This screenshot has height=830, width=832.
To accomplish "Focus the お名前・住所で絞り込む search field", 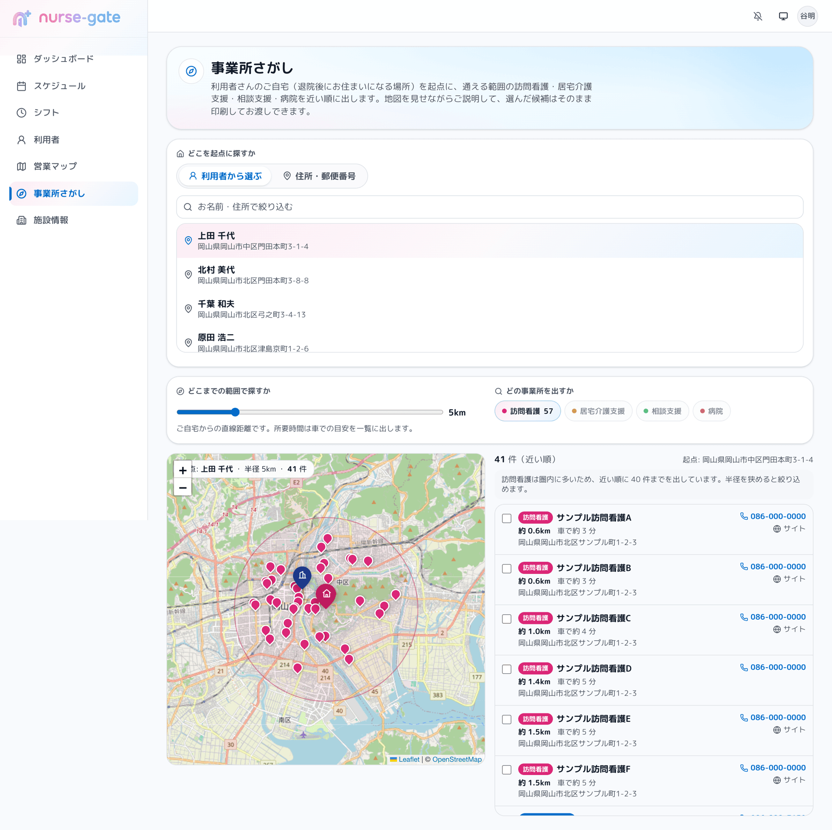I will (489, 207).
